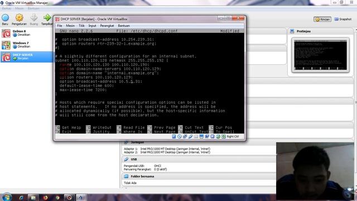Click the red swirl app taskbar icon

69,198
